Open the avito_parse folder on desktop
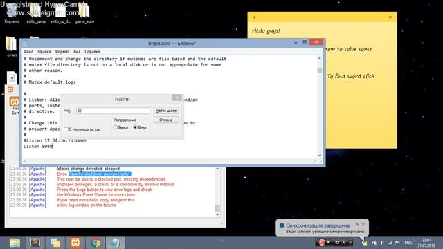443x249 pixels. [x=36, y=12]
